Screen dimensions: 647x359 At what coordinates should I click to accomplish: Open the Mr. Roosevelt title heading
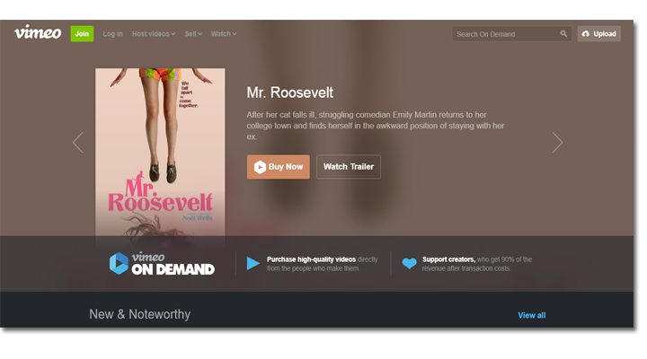point(290,92)
